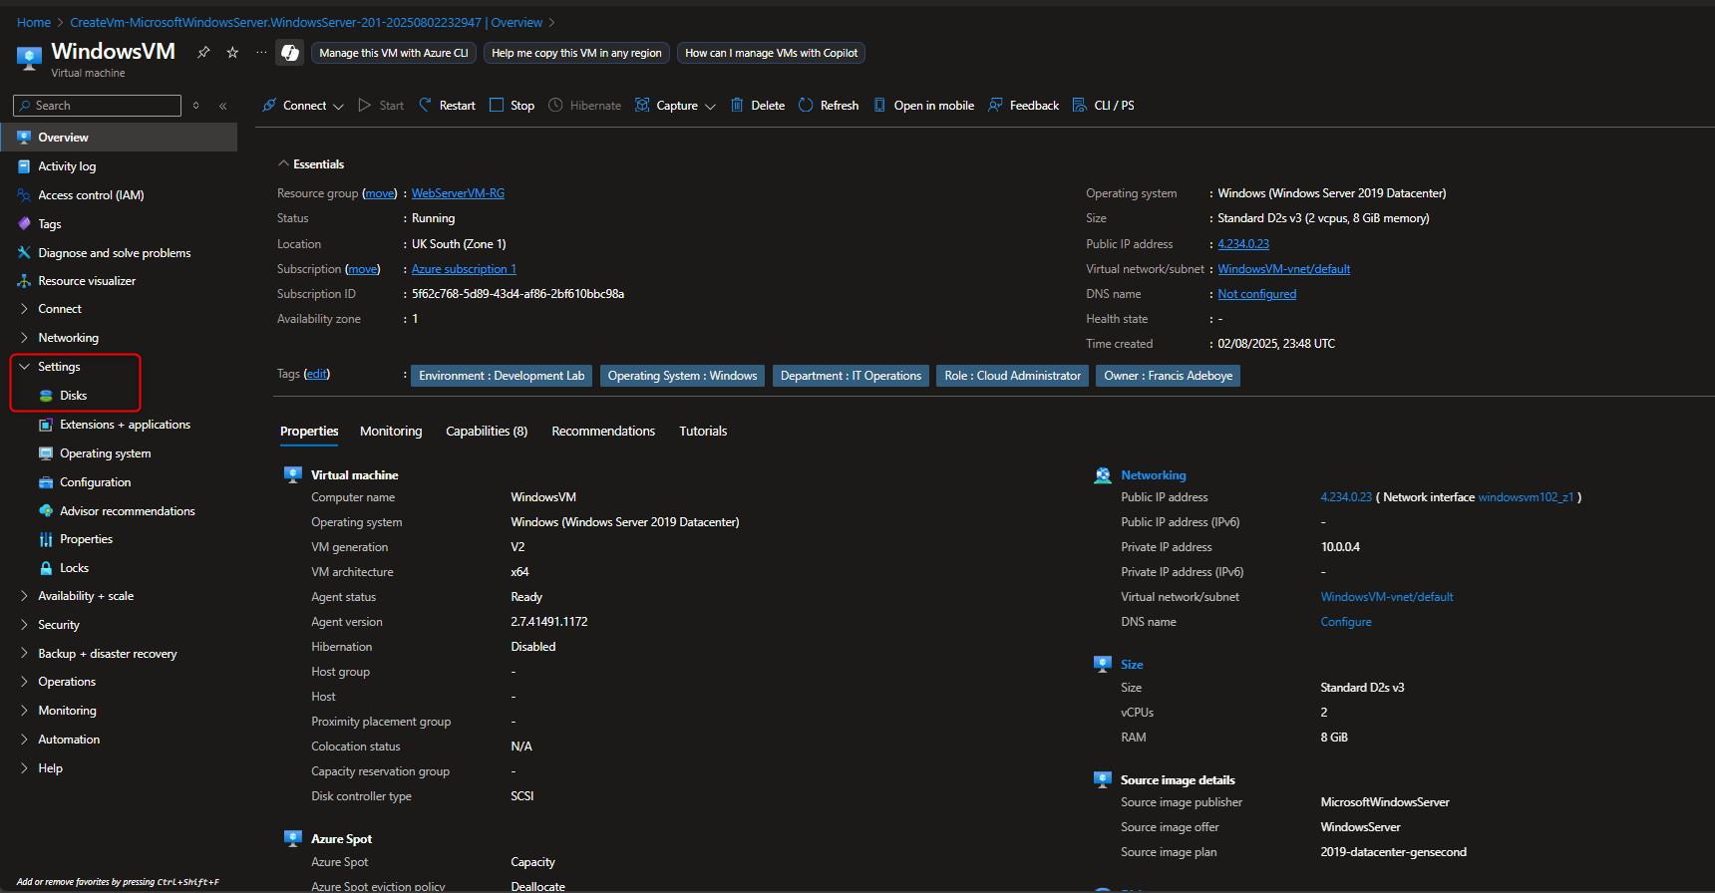Open in mobile toolbar option
This screenshot has height=893, width=1715.
click(924, 106)
